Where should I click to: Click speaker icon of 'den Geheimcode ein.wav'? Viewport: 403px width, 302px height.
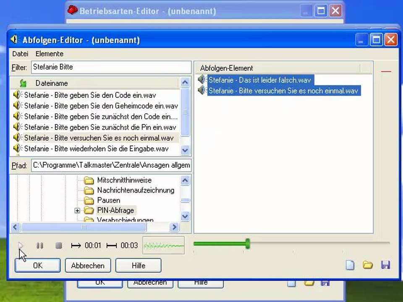click(18, 106)
